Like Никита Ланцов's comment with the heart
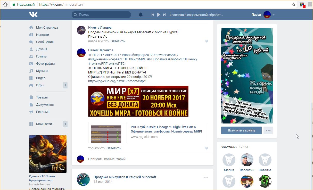Image resolution: width=313 pixels, height=190 pixels. (x=207, y=41)
